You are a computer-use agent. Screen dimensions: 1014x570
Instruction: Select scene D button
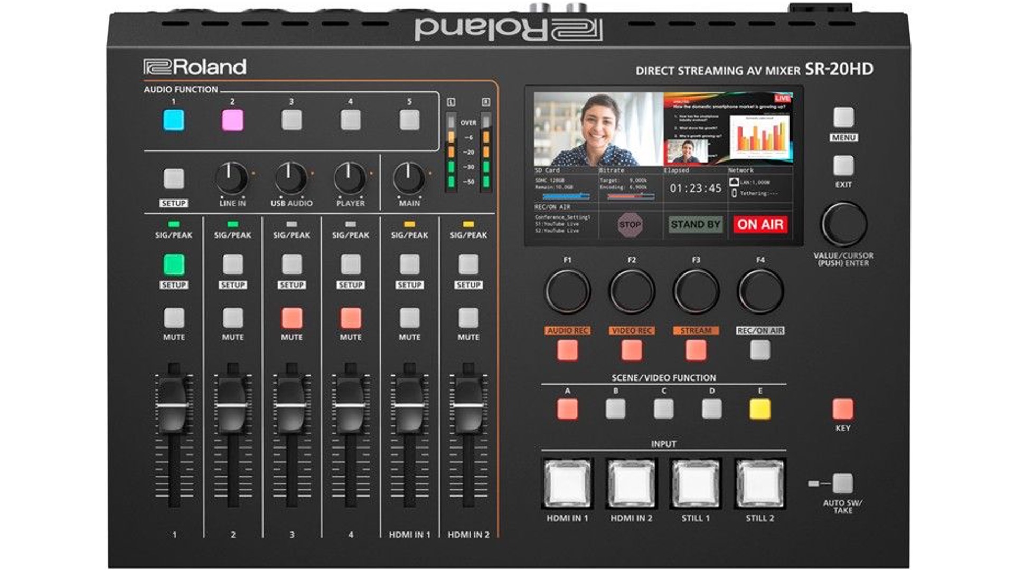click(712, 409)
